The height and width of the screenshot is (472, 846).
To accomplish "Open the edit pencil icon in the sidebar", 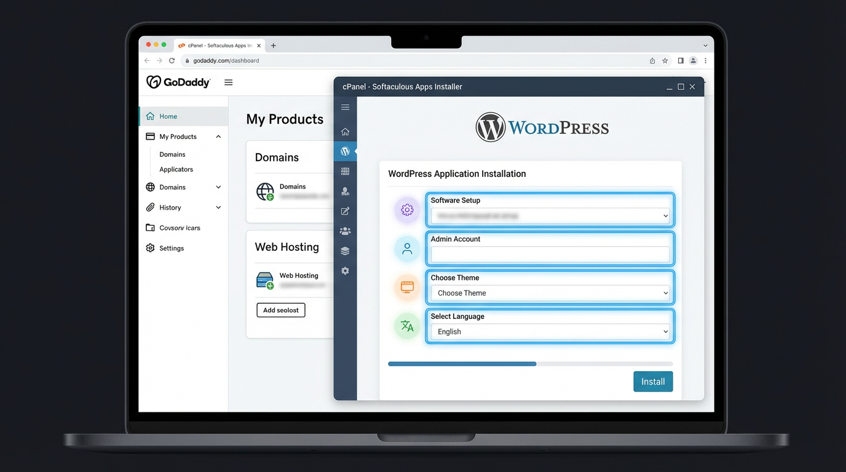I will 345,211.
